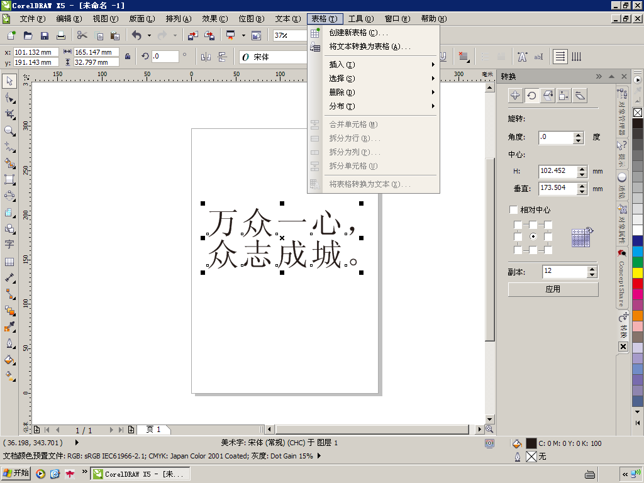Click the rotation angle field in property bar

(x=165, y=56)
